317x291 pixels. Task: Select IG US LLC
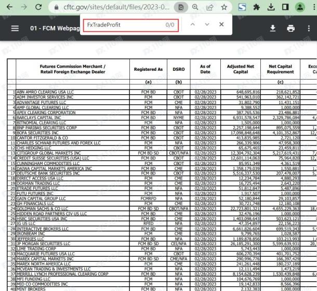(26, 223)
